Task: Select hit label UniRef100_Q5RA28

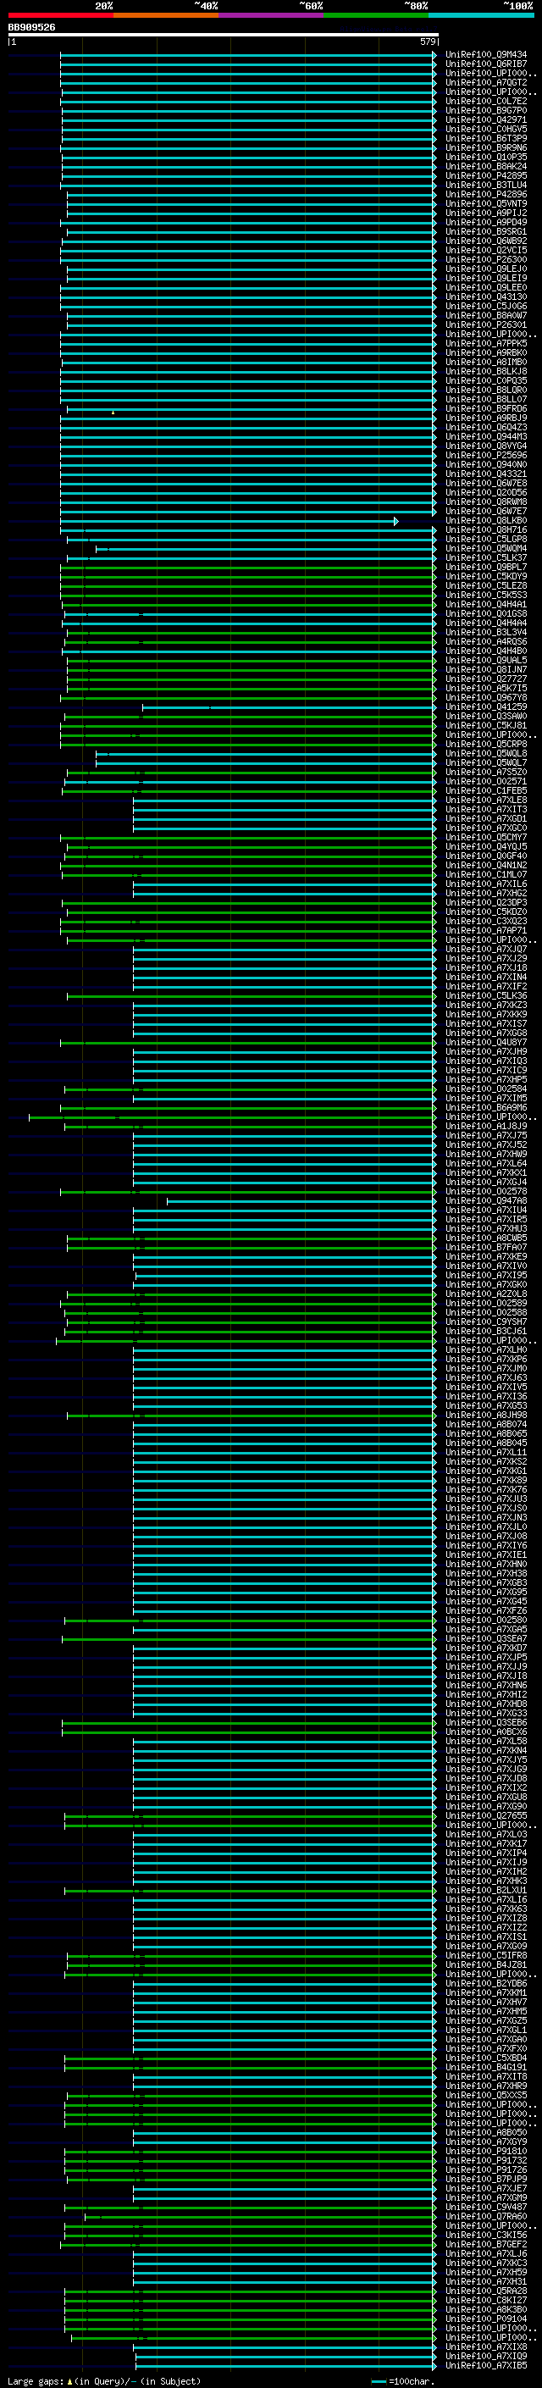Action: click(x=486, y=2291)
